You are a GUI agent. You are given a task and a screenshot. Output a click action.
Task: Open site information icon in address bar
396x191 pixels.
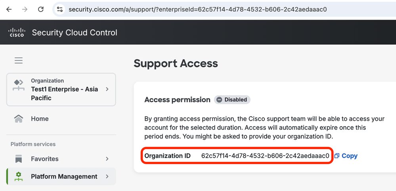click(x=59, y=9)
